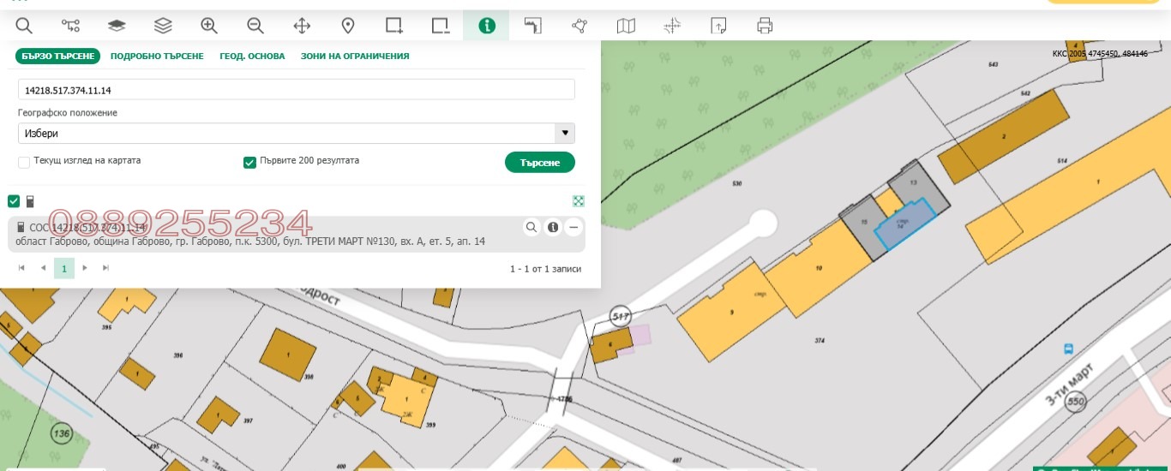
Task: Enable 'Текущ изглед на картата' checkbox
Action: pos(25,162)
